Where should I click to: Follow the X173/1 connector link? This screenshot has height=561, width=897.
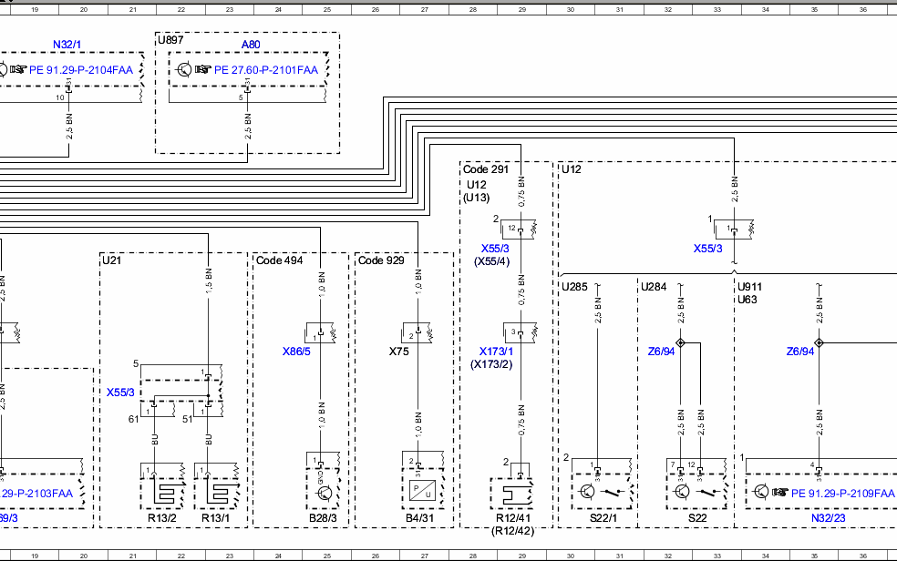tap(496, 352)
